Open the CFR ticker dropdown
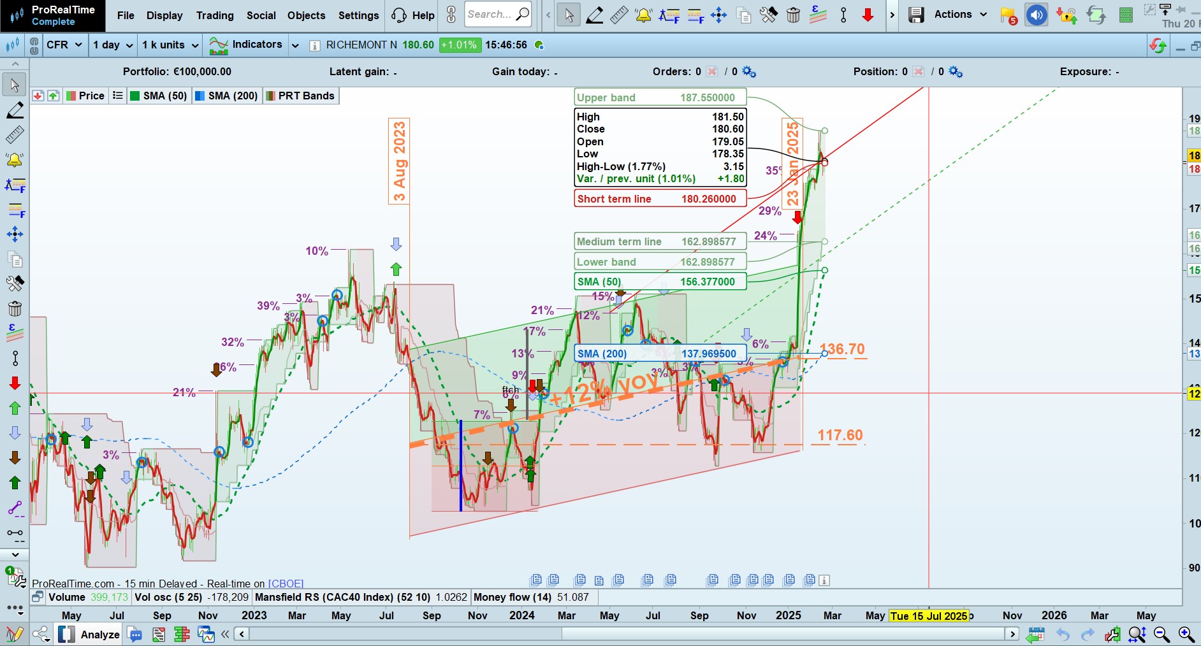This screenshot has width=1201, height=646. (x=64, y=45)
